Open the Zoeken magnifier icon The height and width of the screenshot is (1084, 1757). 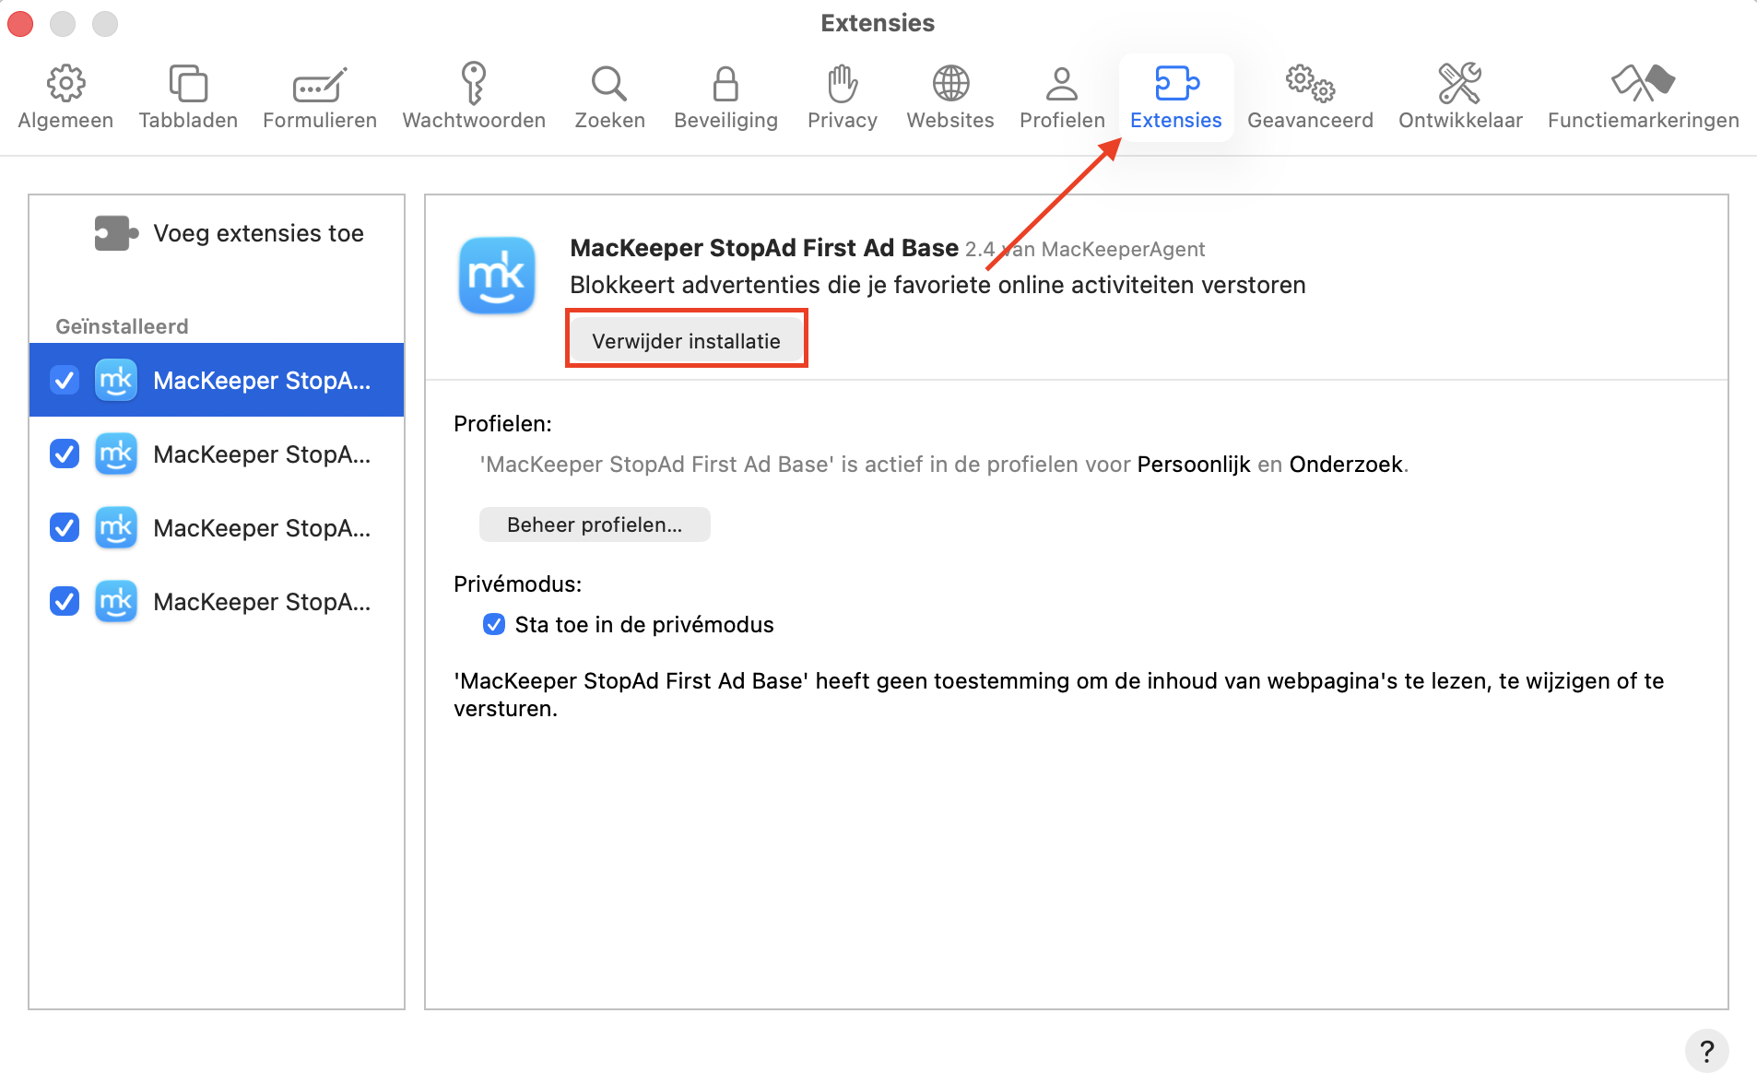609,84
